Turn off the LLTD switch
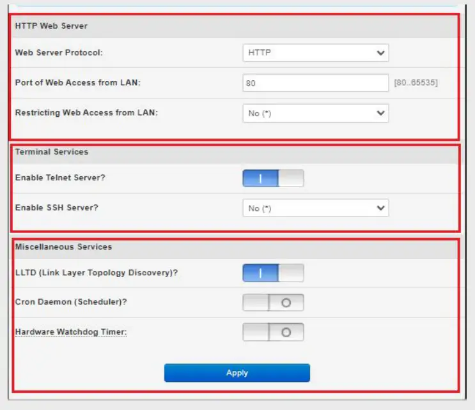The width and height of the screenshot is (475, 410). point(273,273)
